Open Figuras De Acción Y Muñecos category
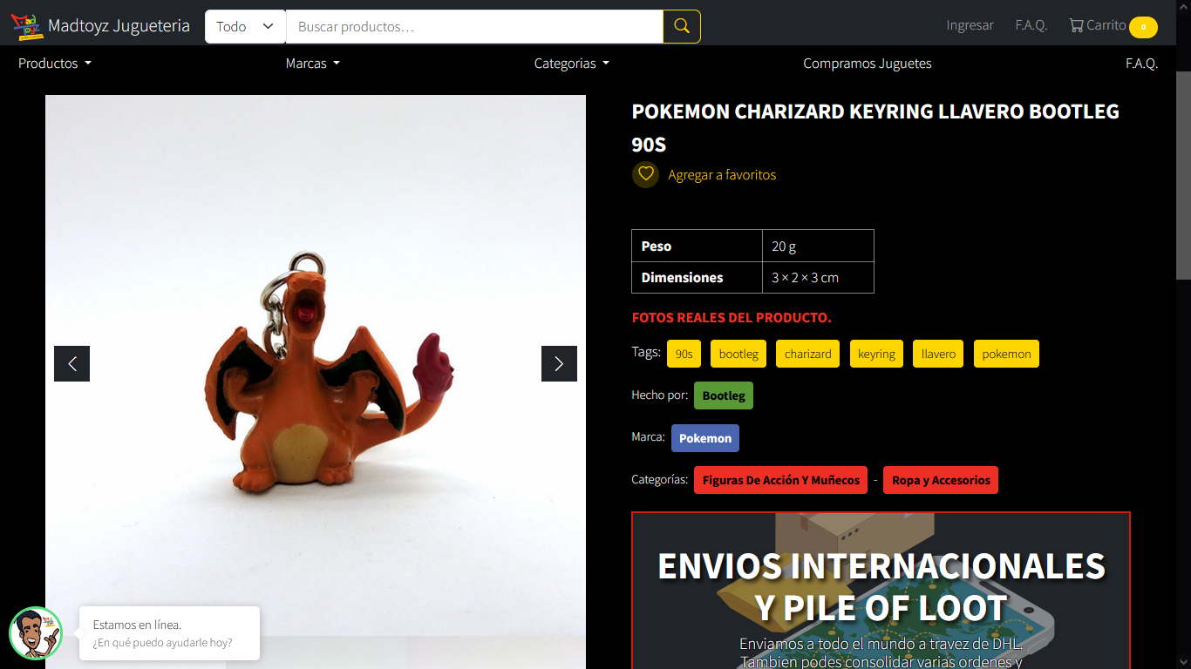The width and height of the screenshot is (1191, 669). [x=781, y=480]
